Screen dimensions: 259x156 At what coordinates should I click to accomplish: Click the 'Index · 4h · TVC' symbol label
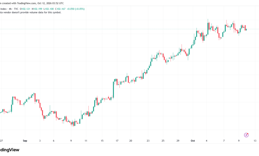click(x=9, y=9)
